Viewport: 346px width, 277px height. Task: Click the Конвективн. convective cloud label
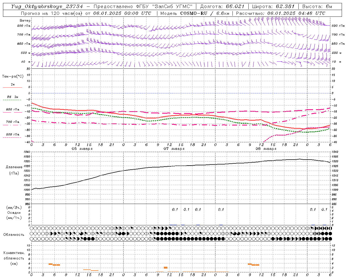point(14,253)
